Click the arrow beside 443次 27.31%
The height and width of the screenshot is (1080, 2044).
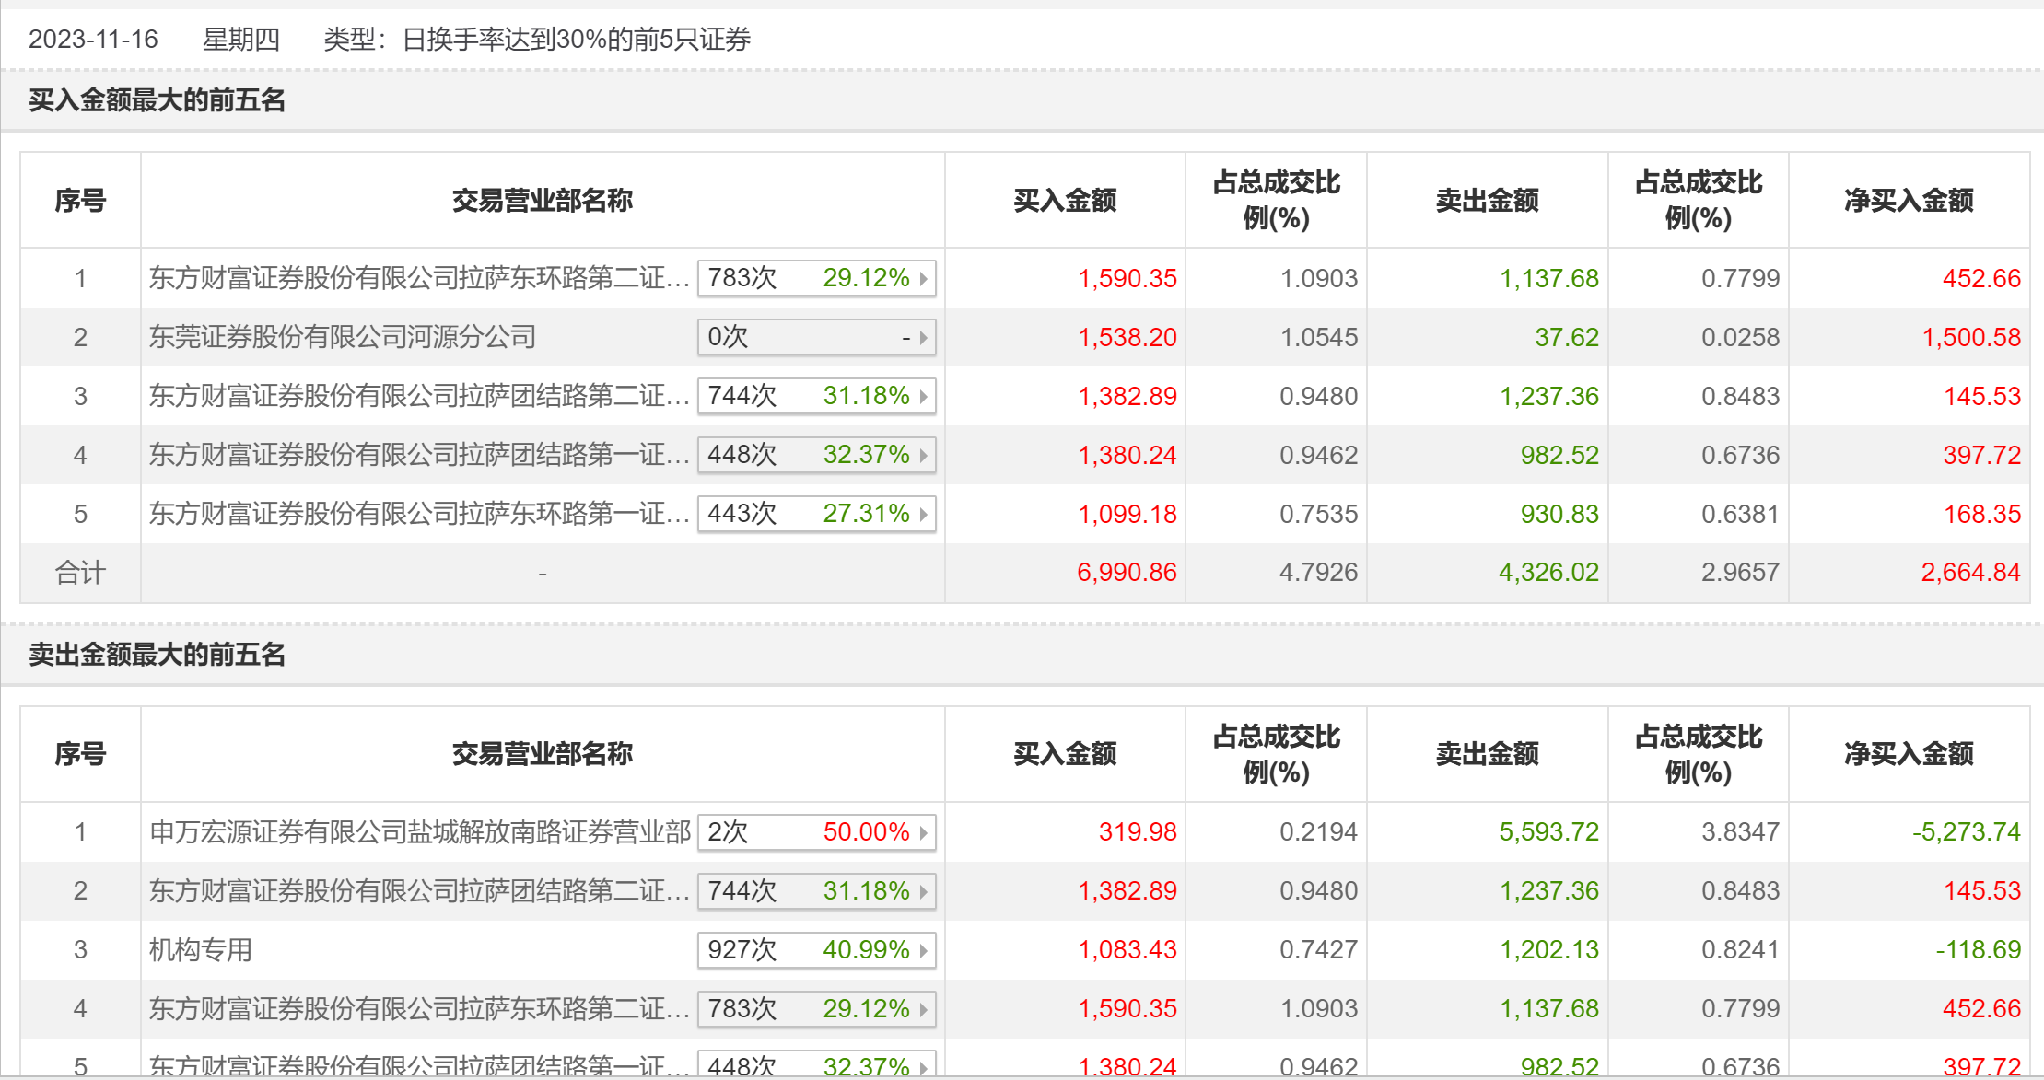pos(923,514)
